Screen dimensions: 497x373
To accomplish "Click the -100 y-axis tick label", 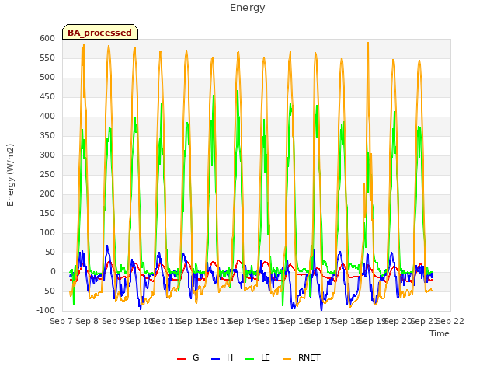I will coord(46,311).
